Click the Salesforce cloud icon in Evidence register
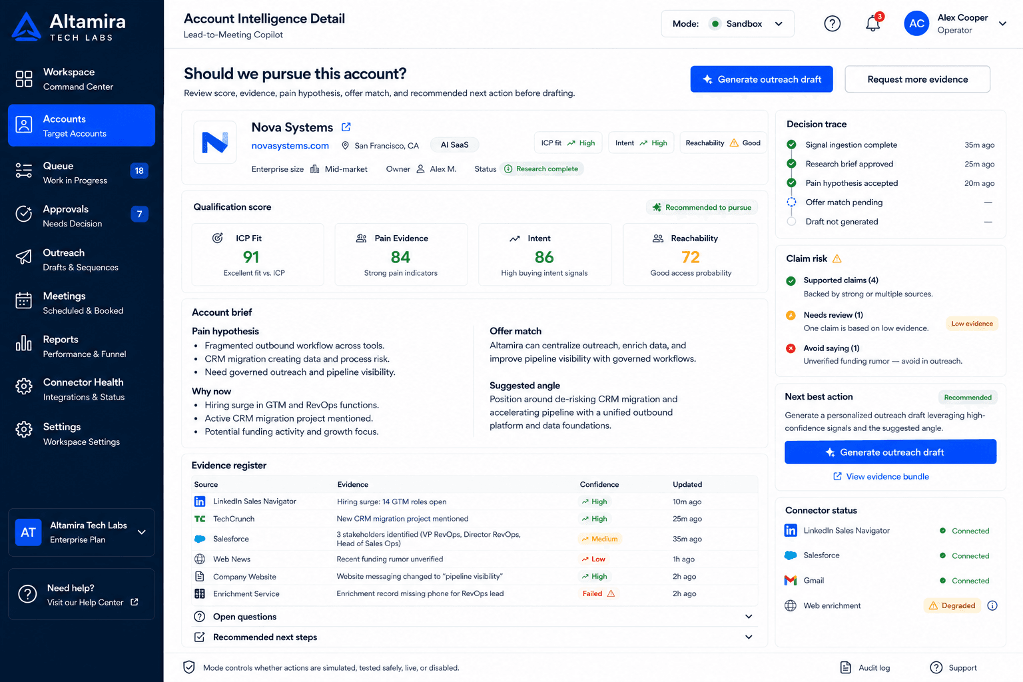Viewport: 1023px width, 682px height. [x=200, y=539]
